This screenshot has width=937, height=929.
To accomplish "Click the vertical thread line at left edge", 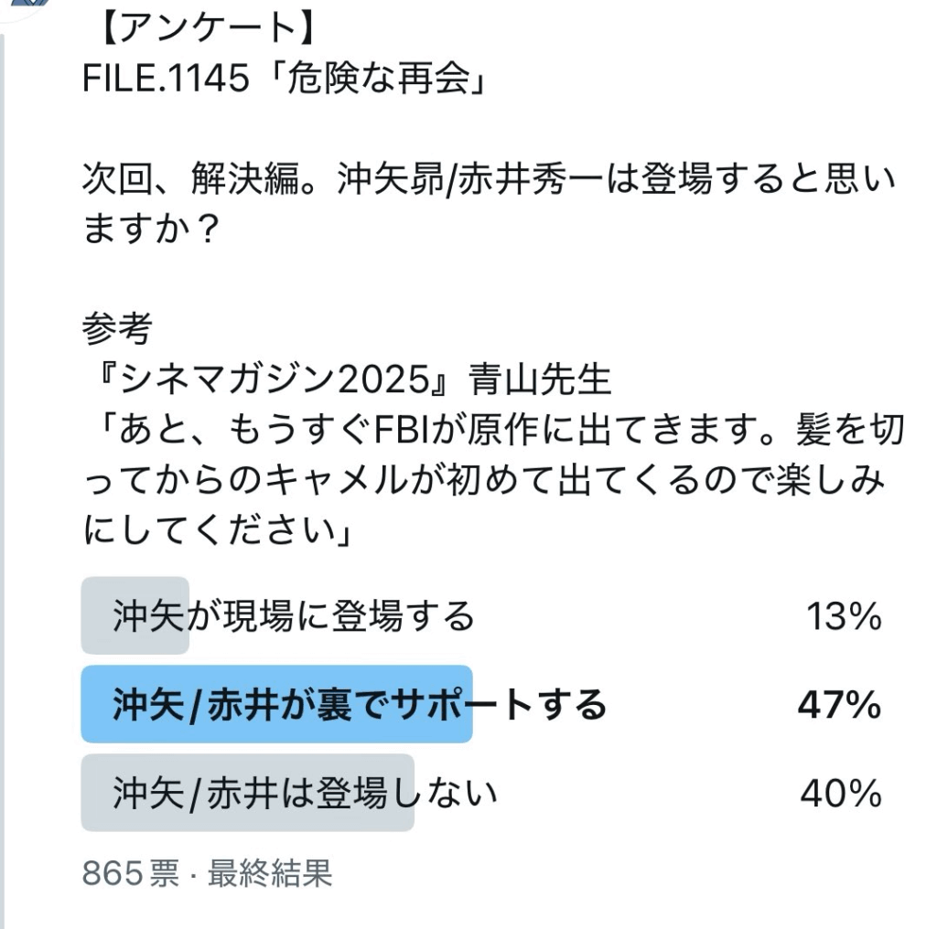I will [3, 477].
